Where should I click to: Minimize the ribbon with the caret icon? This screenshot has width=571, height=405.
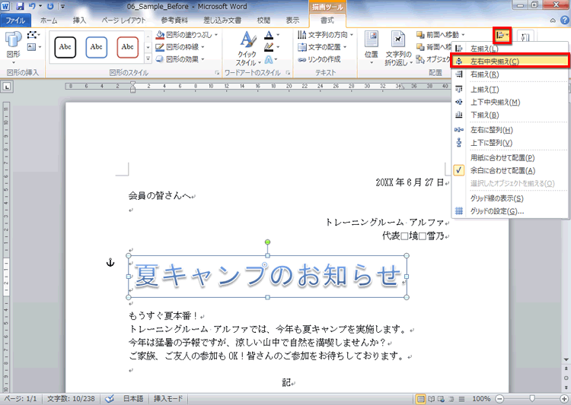pyautogui.click(x=553, y=21)
